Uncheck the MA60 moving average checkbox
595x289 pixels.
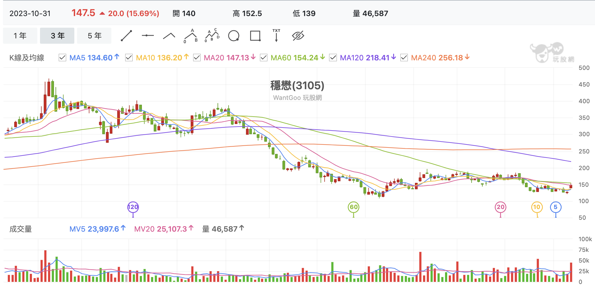264,58
